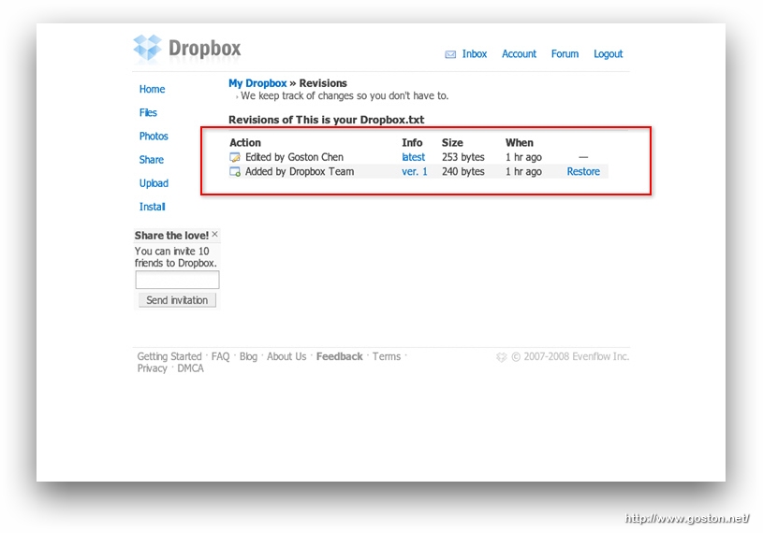Click the 'Edited by Goston Chen' text

coord(294,157)
